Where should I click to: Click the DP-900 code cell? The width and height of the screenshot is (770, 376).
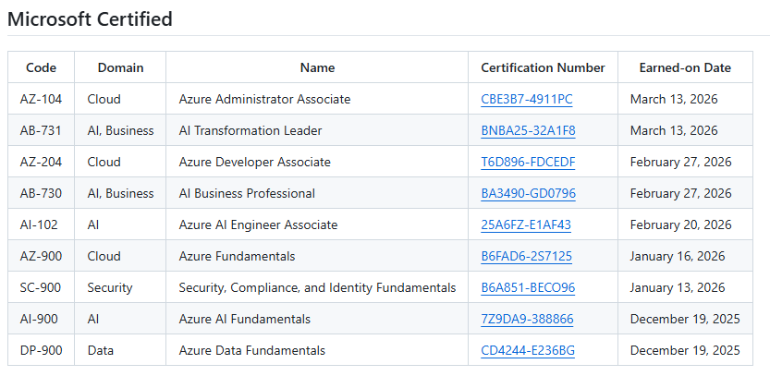[41, 350]
